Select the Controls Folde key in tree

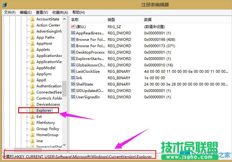pyautogui.click(x=49, y=98)
